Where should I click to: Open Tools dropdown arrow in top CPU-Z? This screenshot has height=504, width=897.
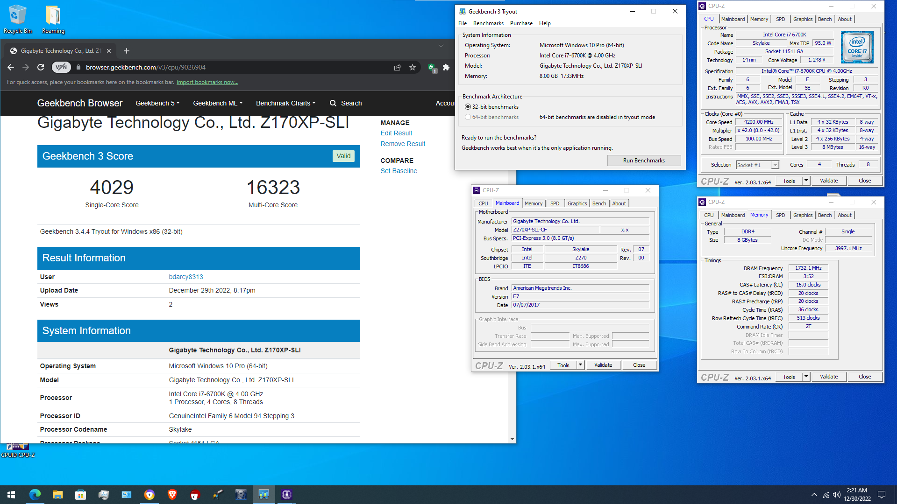click(x=806, y=181)
